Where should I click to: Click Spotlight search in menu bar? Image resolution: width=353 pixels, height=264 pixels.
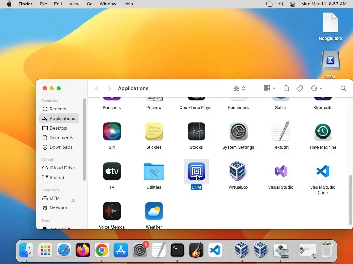point(281,4)
